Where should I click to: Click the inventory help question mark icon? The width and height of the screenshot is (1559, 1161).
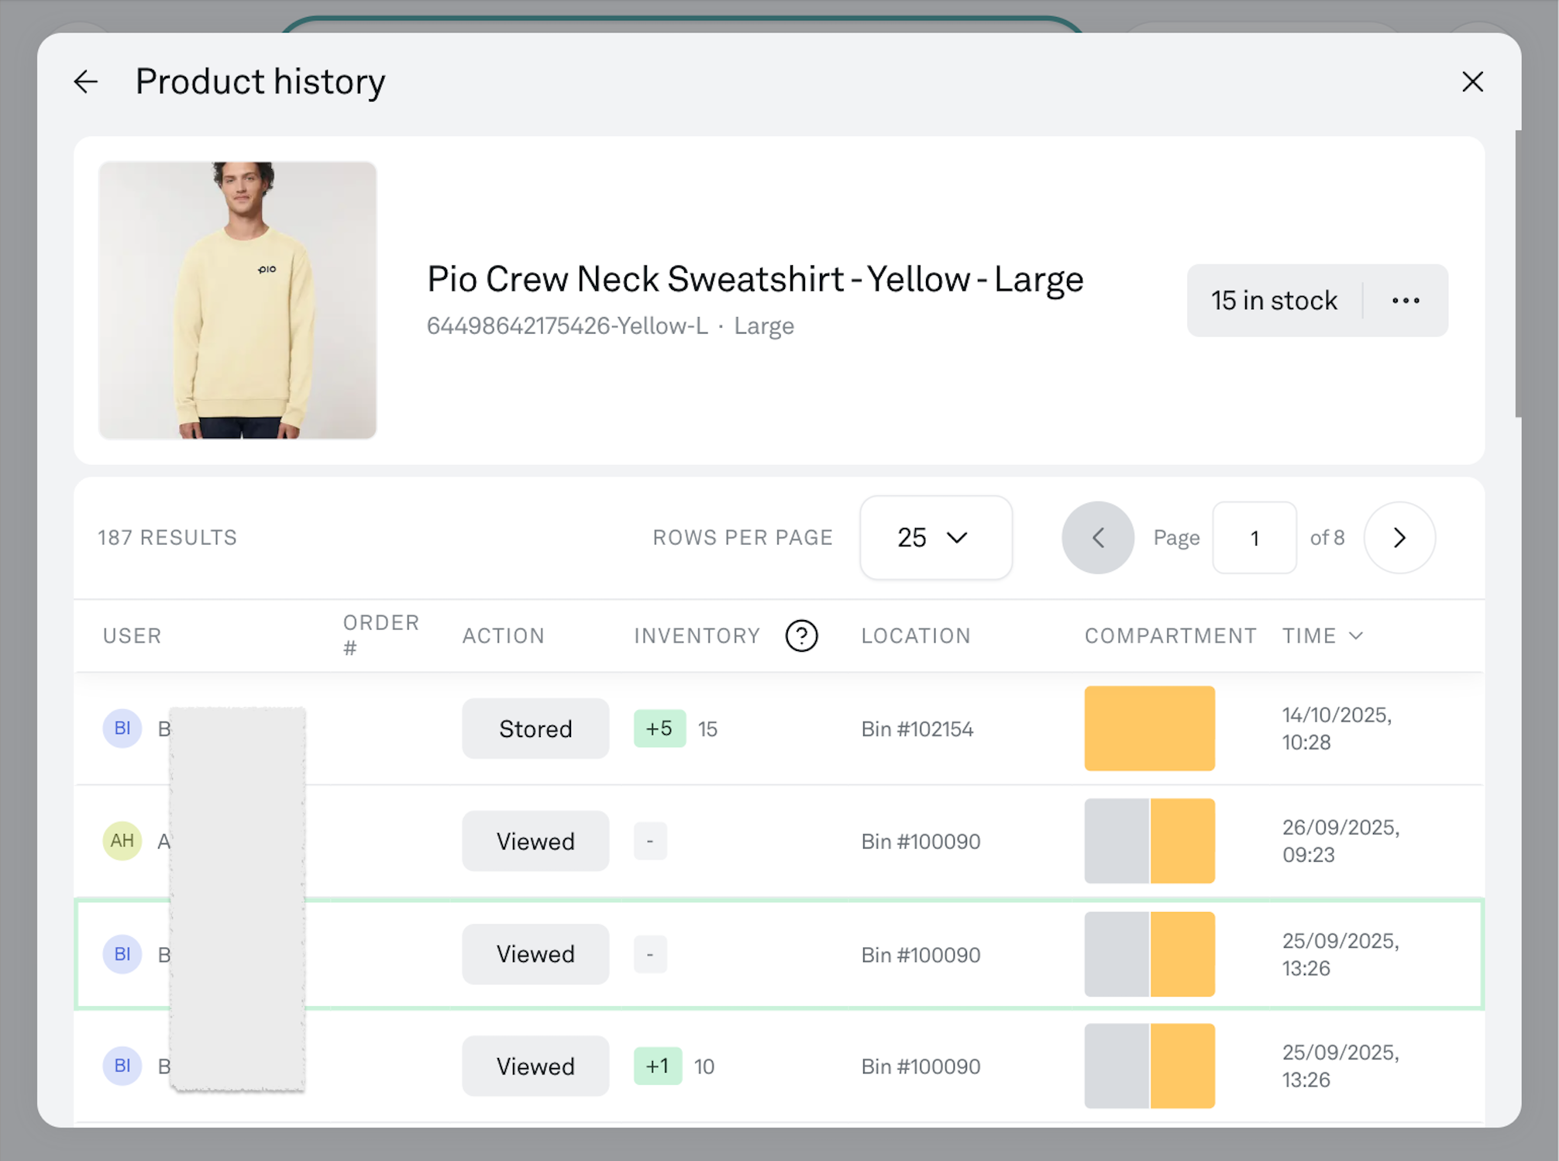click(801, 636)
